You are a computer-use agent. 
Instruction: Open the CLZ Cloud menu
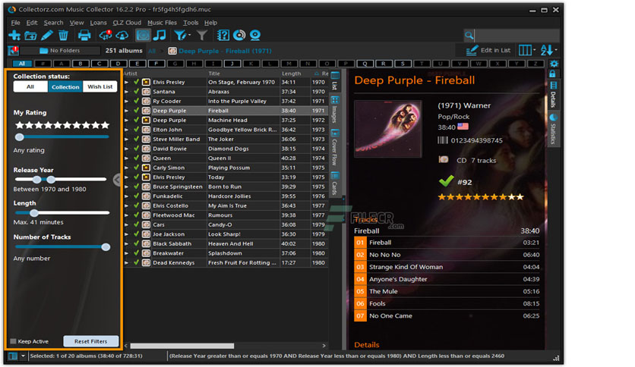tap(127, 23)
